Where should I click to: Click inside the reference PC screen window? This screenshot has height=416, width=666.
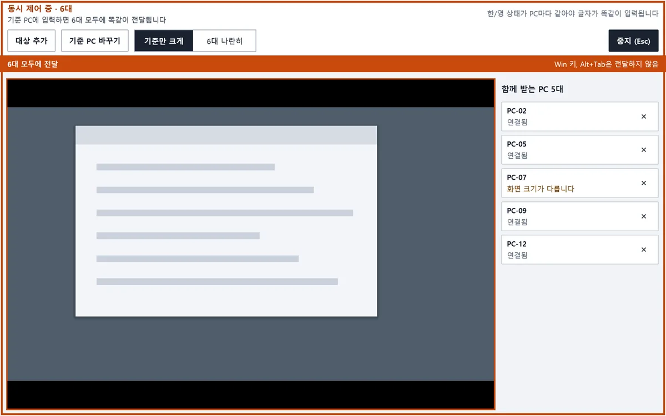(x=226, y=221)
